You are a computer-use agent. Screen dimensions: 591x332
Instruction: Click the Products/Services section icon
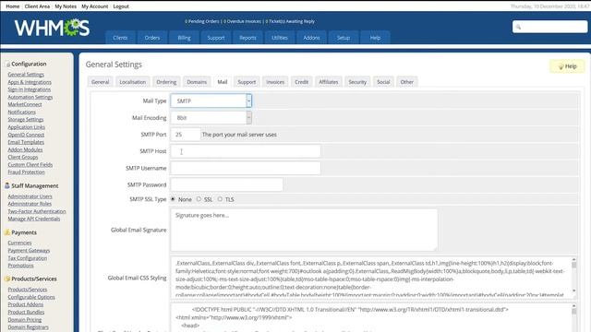click(x=7, y=279)
